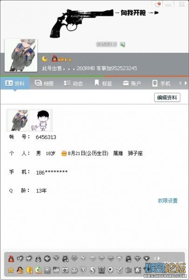Image resolution: width=189 pixels, height=280 pixels.
Task: Click the red QQ membership penguin icon
Action: pos(11,259)
